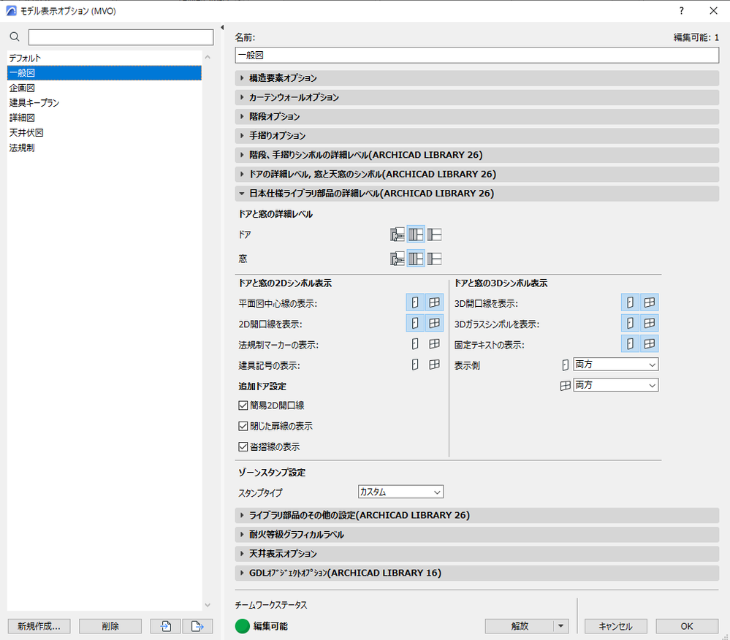
Task: Expand ライブラリ部品のその他の設定 section
Action: (476, 515)
